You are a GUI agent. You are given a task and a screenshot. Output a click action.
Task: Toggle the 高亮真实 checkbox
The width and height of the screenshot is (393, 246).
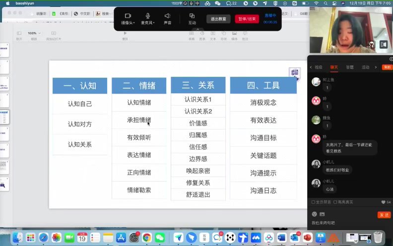point(336,202)
